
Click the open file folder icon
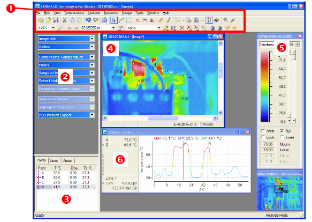(x=48, y=20)
